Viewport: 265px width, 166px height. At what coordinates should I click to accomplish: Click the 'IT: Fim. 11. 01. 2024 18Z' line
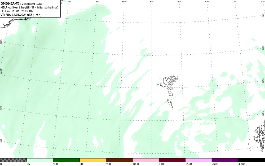pos(17,11)
